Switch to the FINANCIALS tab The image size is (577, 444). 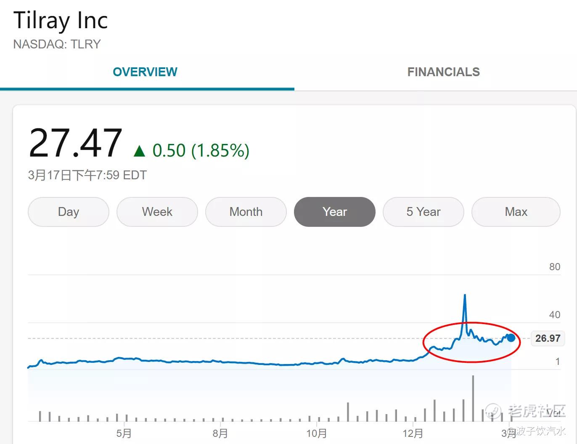click(443, 72)
